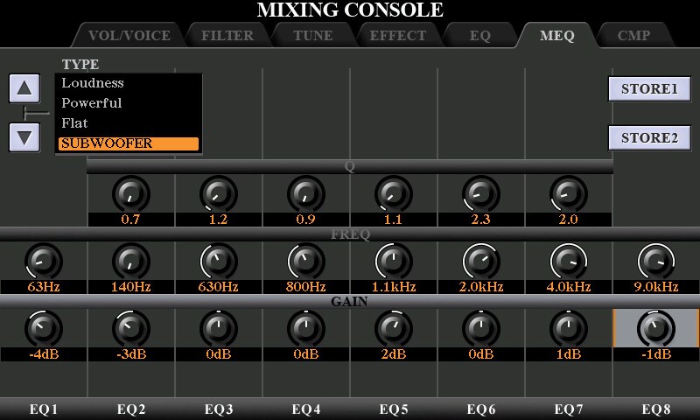
Task: Select the SUBWOOFER type entry
Action: (128, 143)
